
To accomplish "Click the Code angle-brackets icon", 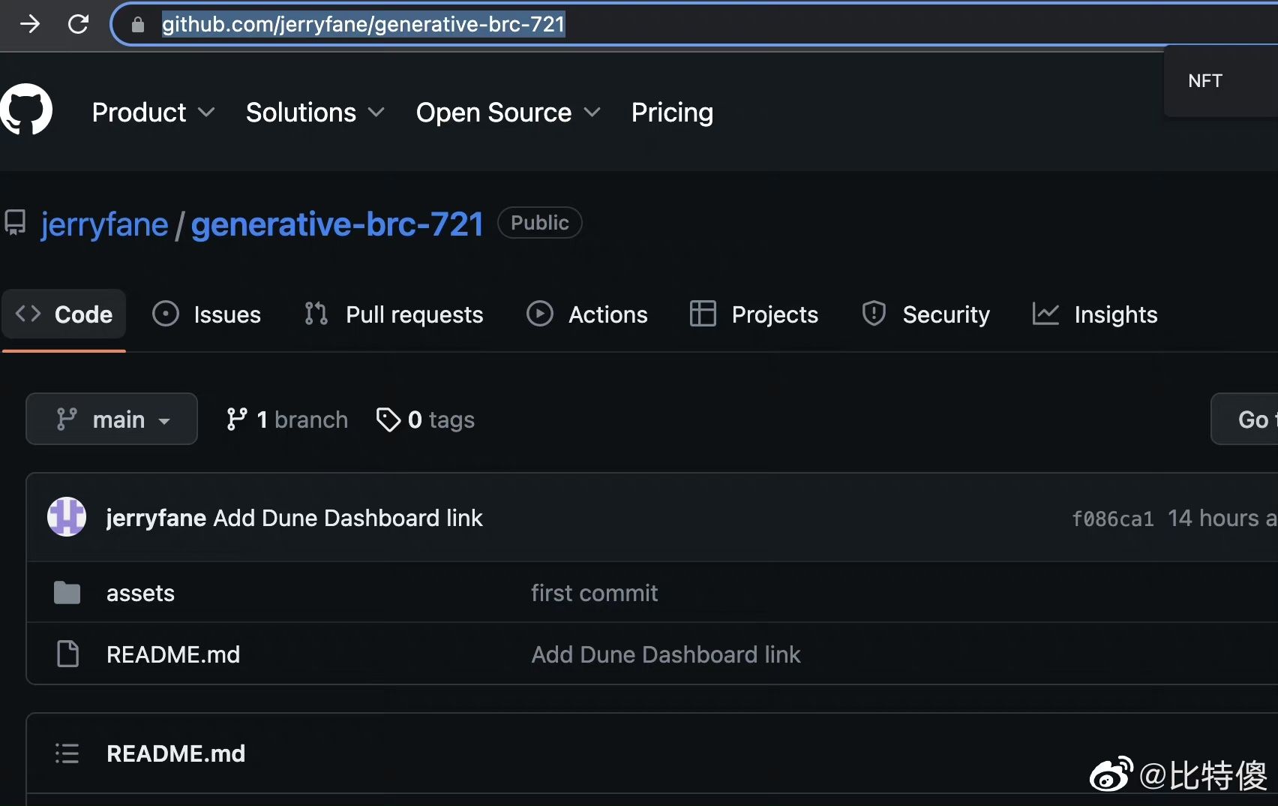I will click(28, 314).
